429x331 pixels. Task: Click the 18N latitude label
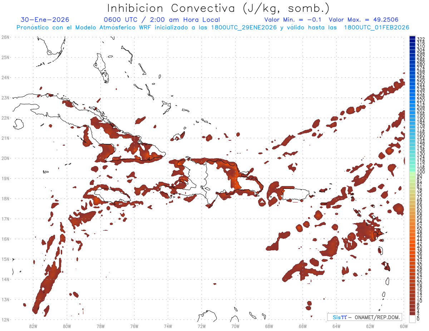tap(5, 199)
